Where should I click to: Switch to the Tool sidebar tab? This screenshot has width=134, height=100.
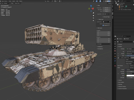click(x=113, y=10)
